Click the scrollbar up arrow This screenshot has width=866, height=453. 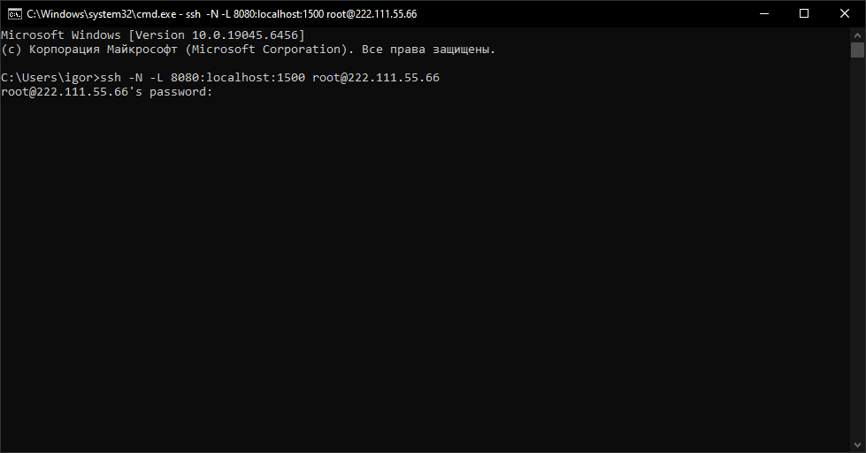tap(857, 33)
